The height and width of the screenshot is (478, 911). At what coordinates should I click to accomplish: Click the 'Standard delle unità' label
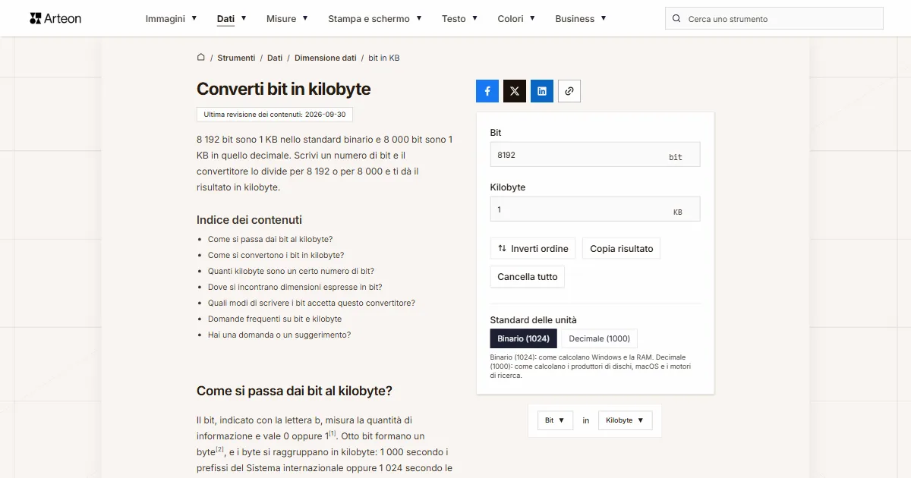533,320
